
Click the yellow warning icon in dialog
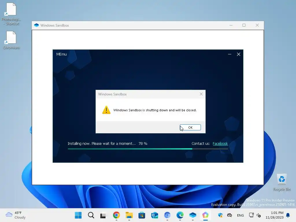pos(106,110)
